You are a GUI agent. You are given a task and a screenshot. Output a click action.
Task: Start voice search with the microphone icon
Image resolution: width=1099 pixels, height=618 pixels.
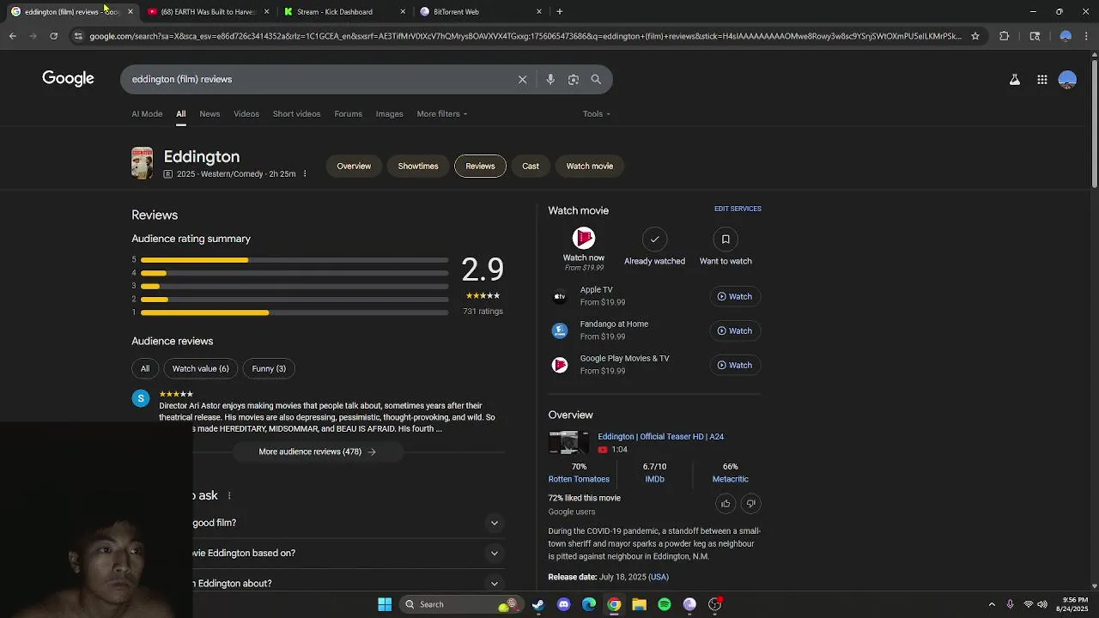coord(550,79)
